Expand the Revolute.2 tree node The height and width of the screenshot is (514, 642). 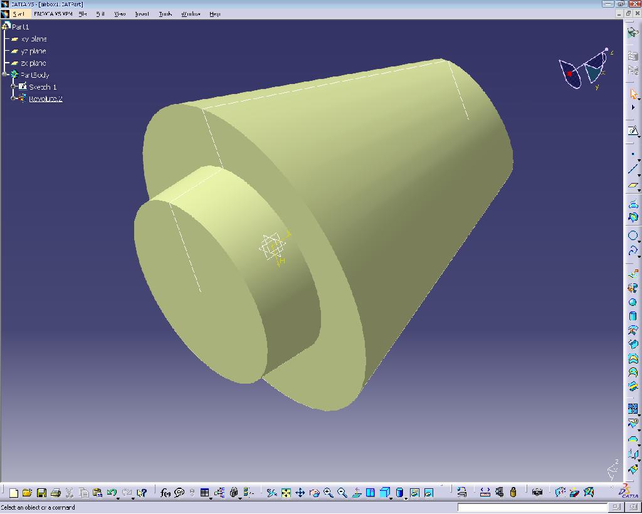point(13,98)
